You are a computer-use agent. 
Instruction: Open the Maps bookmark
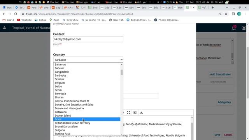54,20
